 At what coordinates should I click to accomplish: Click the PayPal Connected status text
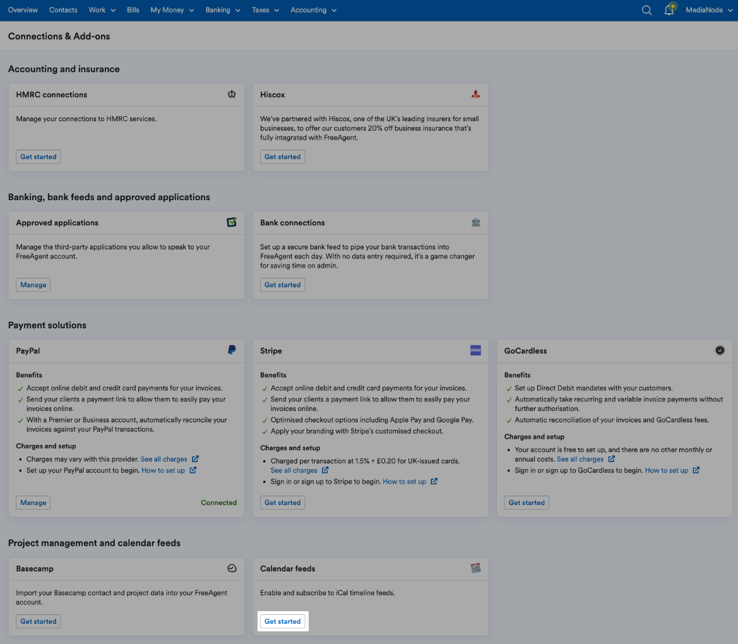pyautogui.click(x=219, y=503)
